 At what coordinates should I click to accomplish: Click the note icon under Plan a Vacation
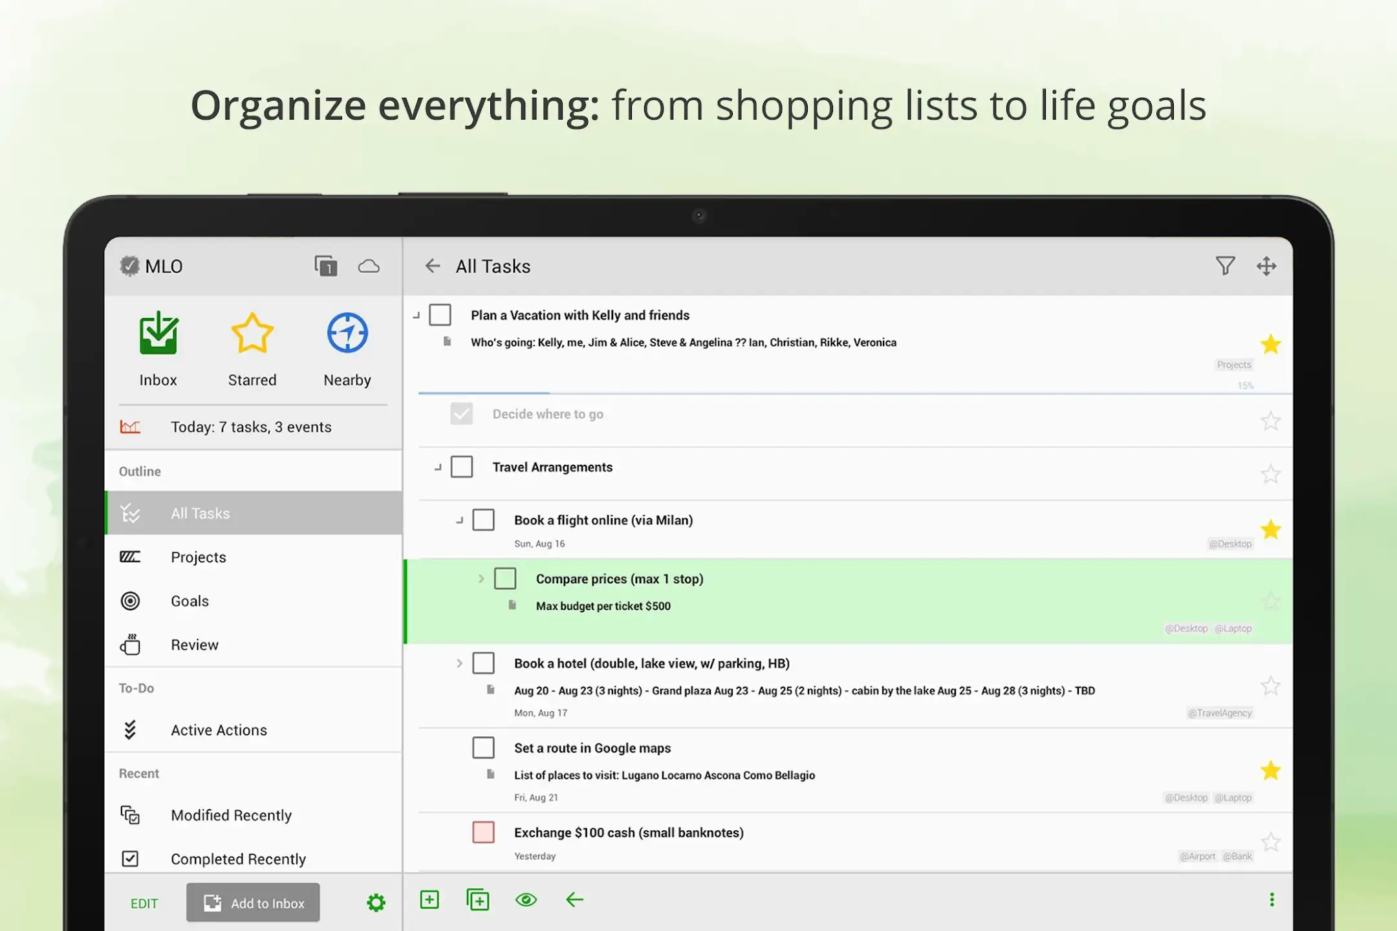(447, 341)
